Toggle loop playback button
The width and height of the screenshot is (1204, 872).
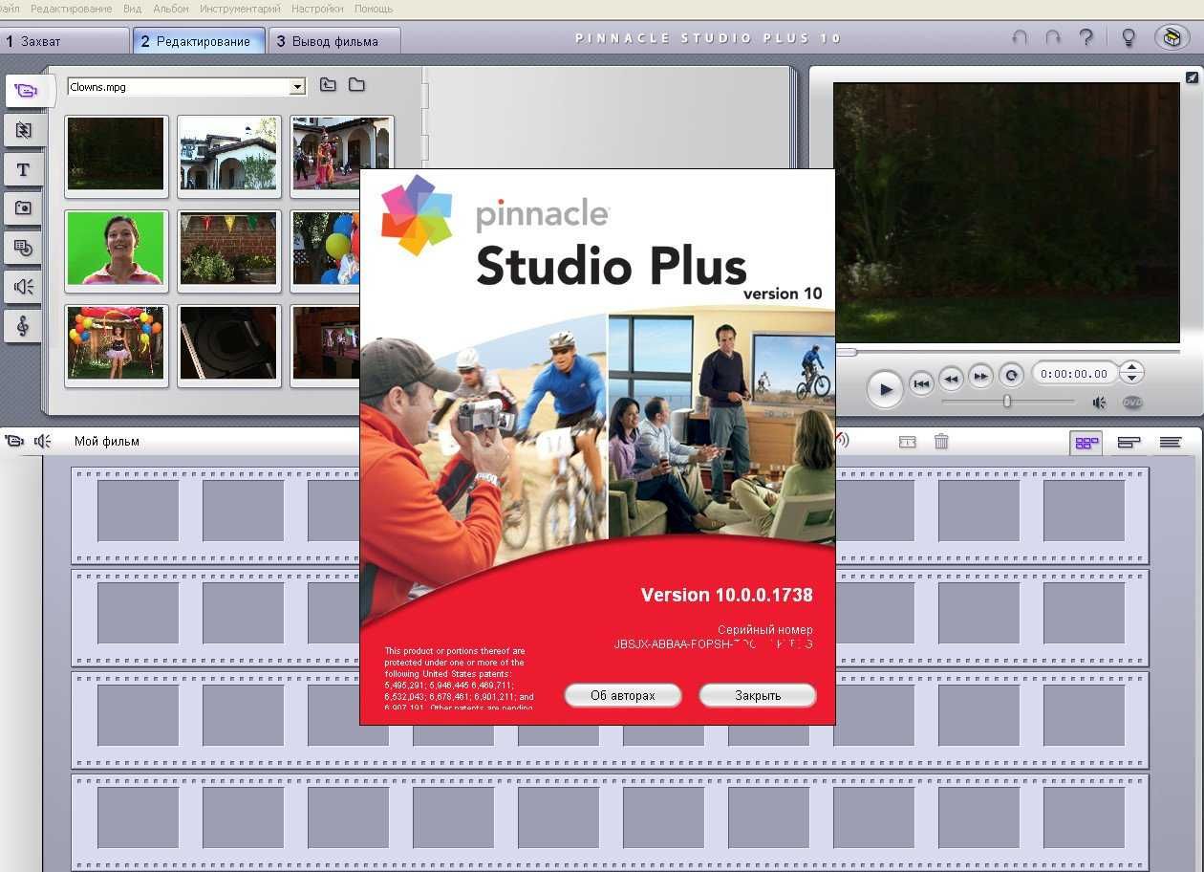click(x=1011, y=375)
